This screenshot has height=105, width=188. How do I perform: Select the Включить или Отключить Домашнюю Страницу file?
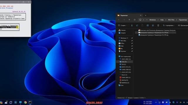pos(157,30)
